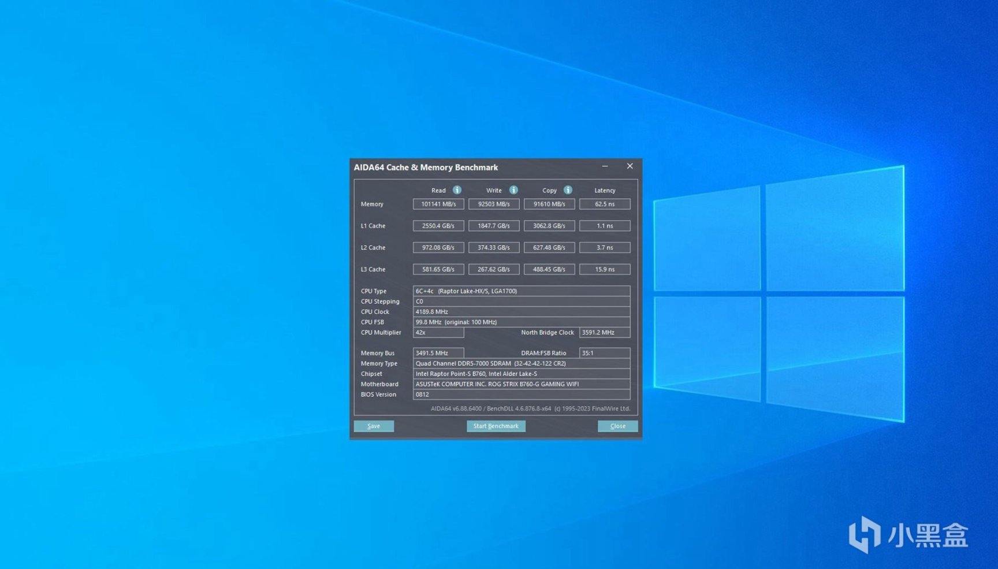Click the info icon next to Write
Image resolution: width=998 pixels, height=569 pixels.
click(513, 190)
